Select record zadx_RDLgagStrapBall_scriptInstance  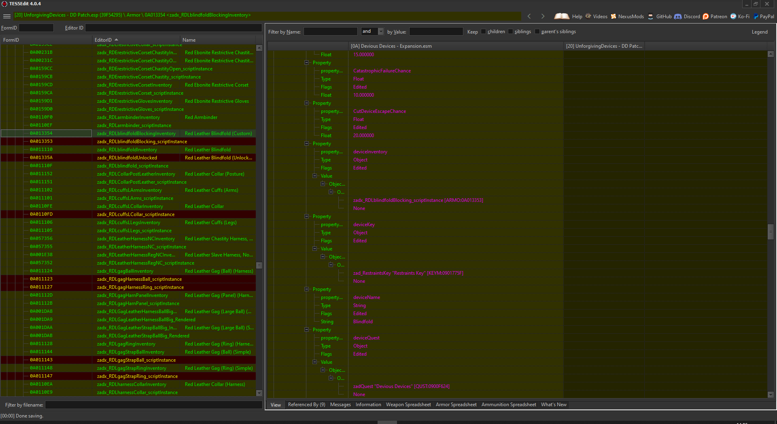point(128,360)
